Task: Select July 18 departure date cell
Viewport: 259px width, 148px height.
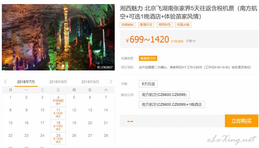Action: click(58, 126)
